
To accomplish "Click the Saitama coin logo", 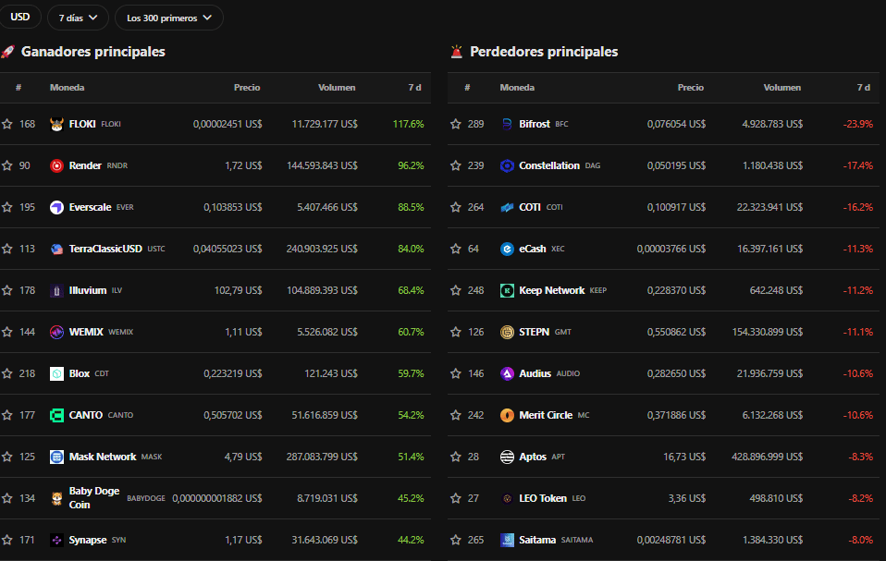I will coord(507,540).
